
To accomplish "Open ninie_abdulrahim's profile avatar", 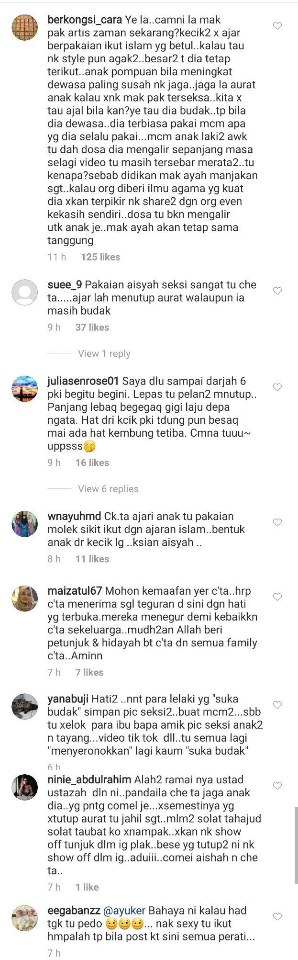I will click(24, 787).
